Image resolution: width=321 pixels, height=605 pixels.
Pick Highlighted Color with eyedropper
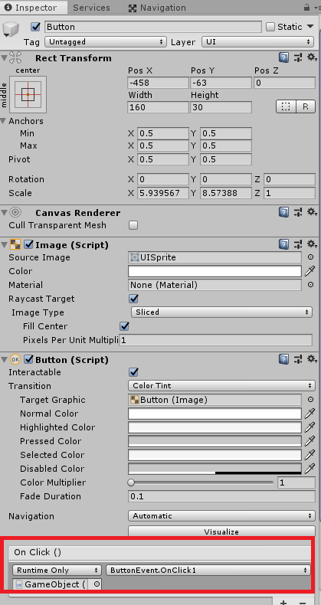point(310,427)
